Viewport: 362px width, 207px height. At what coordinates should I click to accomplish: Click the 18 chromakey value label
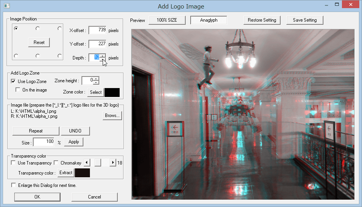[x=120, y=163]
